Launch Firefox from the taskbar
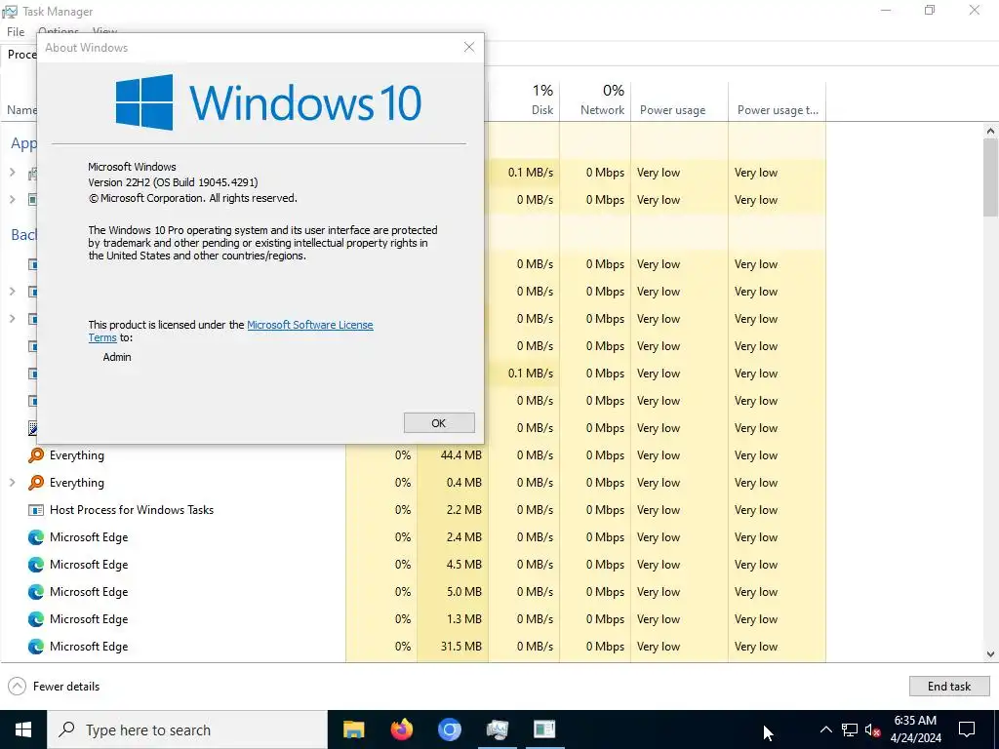The image size is (999, 749). pos(401,729)
